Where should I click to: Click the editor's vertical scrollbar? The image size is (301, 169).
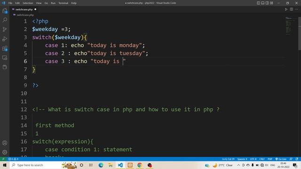tap(300, 33)
